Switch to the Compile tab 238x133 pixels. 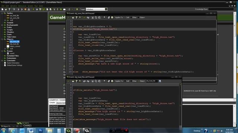(52, 103)
